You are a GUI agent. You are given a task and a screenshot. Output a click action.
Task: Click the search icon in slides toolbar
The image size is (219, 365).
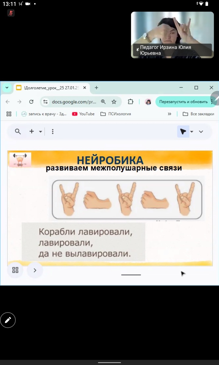coord(18,131)
